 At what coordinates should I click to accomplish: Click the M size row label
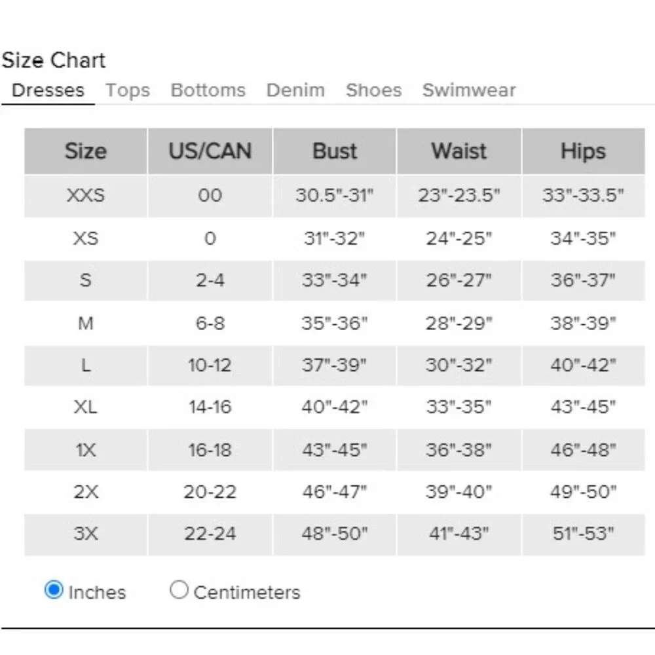click(85, 323)
